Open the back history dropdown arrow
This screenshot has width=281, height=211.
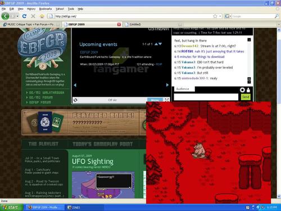(17, 16)
